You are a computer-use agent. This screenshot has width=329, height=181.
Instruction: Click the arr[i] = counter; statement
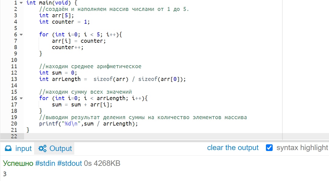pyautogui.click(x=79, y=41)
